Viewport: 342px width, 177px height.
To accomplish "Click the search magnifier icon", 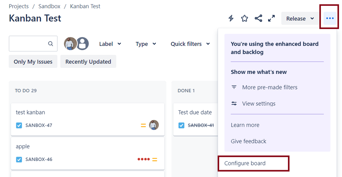I will 51,44.
